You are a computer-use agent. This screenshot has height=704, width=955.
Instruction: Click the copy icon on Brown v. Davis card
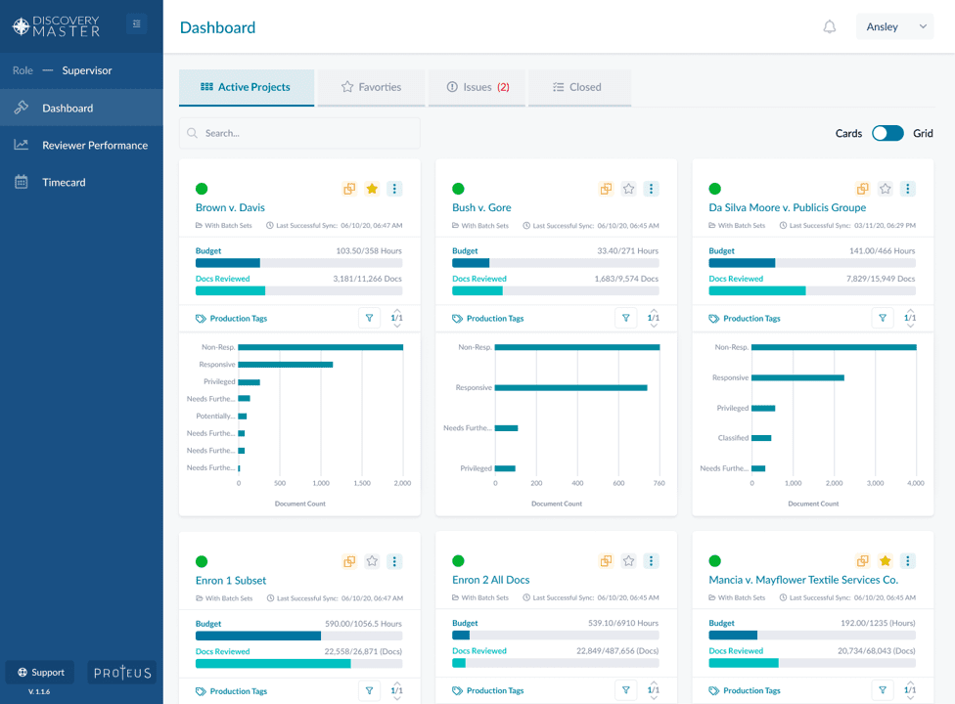349,189
